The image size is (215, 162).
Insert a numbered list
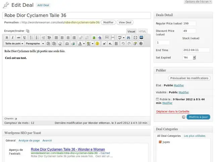pyautogui.click(x=37, y=37)
